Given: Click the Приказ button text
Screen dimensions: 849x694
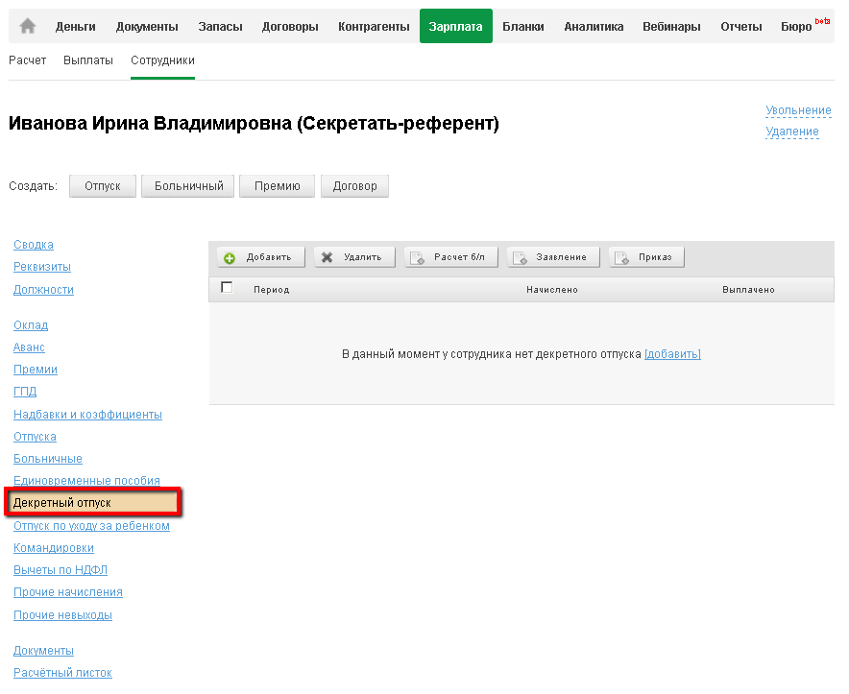Looking at the screenshot, I should [x=655, y=257].
